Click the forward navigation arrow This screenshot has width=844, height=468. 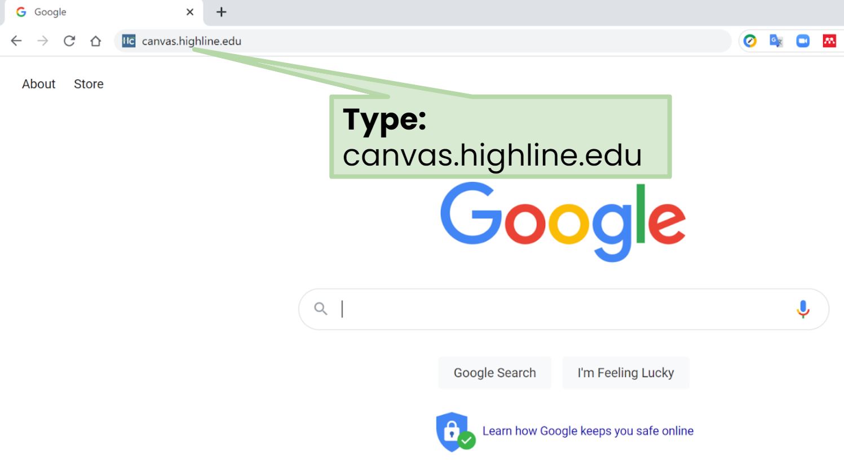(x=43, y=41)
